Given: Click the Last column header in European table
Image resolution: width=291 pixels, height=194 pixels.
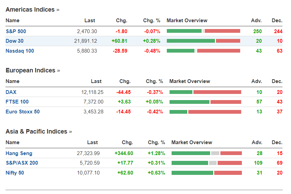Looking at the screenshot, I should point(96,81).
